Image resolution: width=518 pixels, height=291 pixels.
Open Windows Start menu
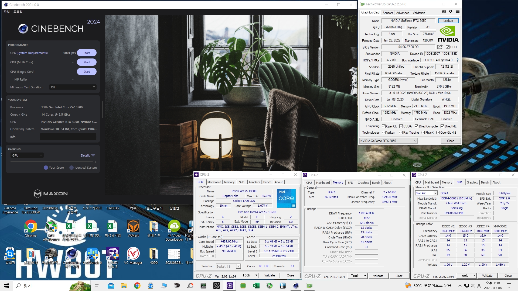coord(6,286)
